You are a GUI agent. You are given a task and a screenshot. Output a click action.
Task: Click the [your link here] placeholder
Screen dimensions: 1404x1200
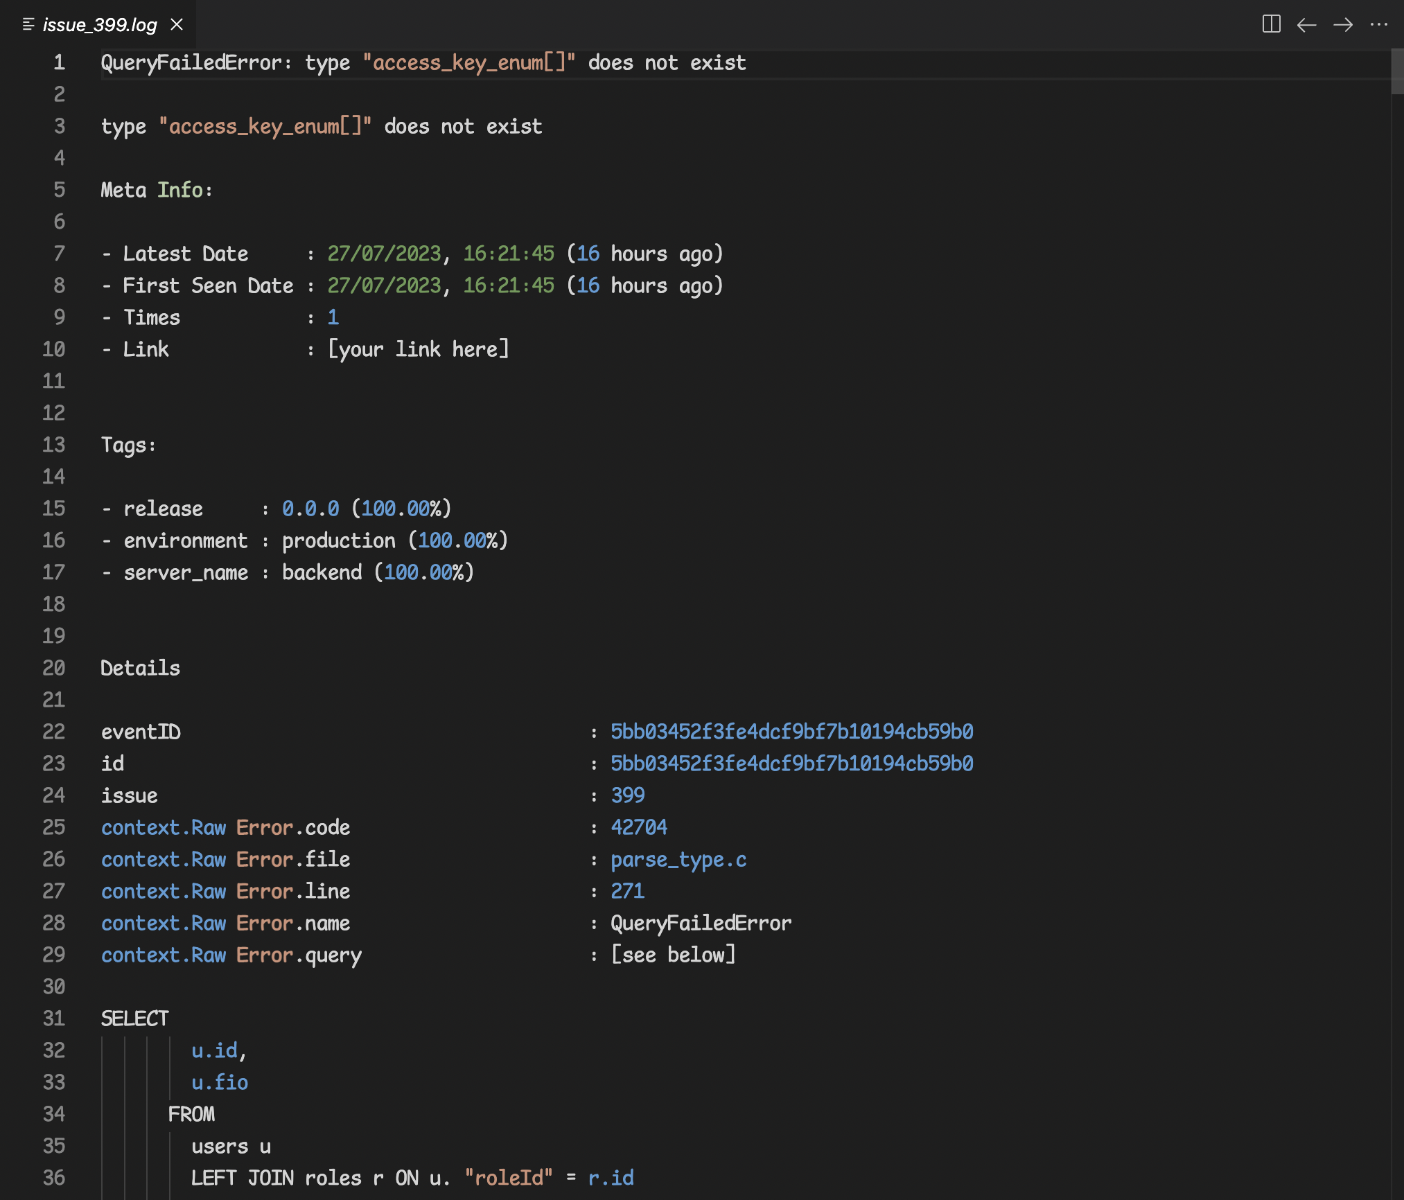click(x=418, y=349)
